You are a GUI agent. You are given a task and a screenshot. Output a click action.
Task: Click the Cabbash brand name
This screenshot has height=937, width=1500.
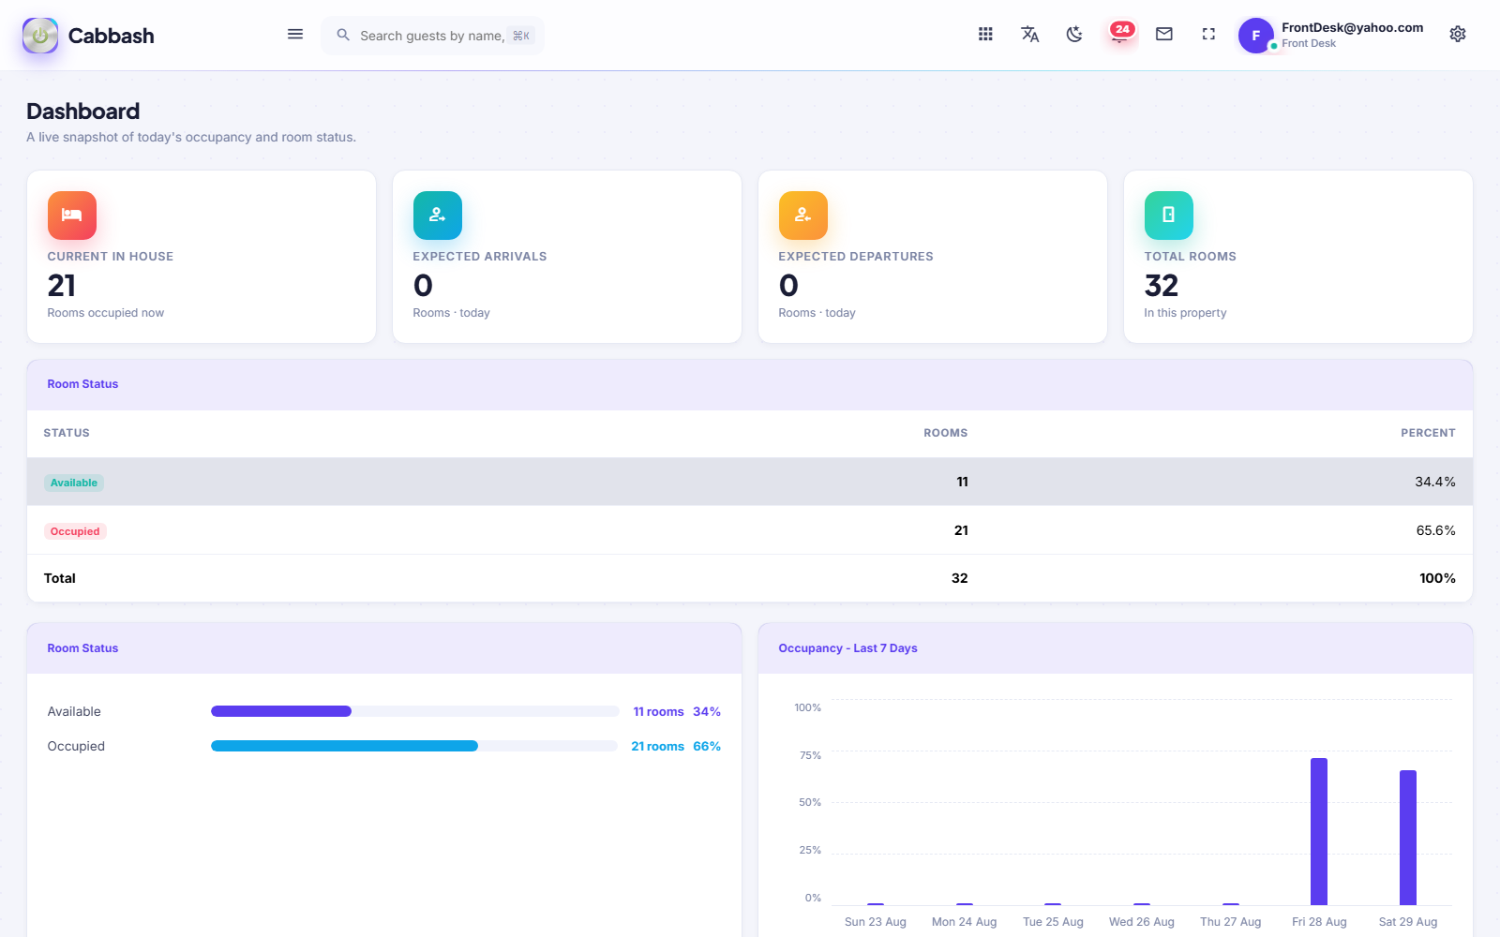tap(112, 36)
